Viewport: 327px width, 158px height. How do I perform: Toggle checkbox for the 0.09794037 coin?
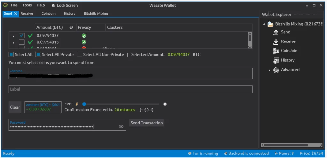[x=22, y=36]
